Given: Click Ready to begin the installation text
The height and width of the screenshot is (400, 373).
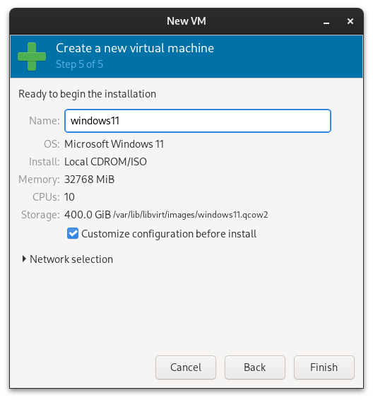Looking at the screenshot, I should click(x=87, y=94).
